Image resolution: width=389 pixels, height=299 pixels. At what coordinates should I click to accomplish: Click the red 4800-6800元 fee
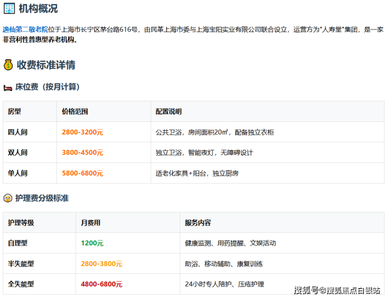101,284
